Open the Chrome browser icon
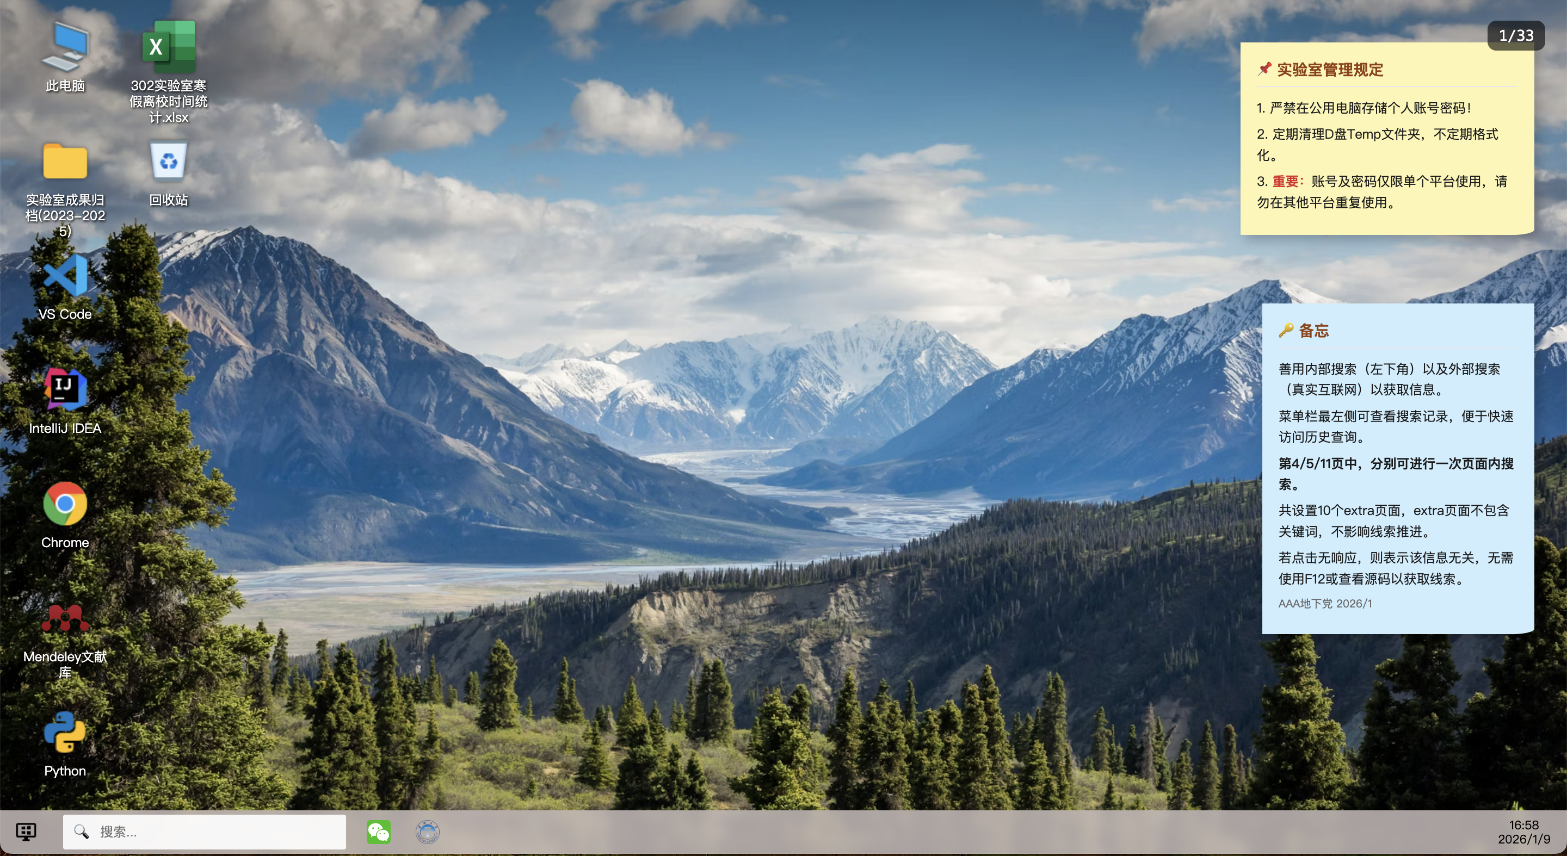Viewport: 1567px width, 856px height. point(65,504)
